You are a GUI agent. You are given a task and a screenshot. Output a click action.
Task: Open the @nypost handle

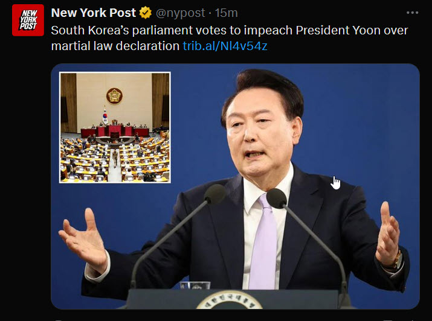181,13
